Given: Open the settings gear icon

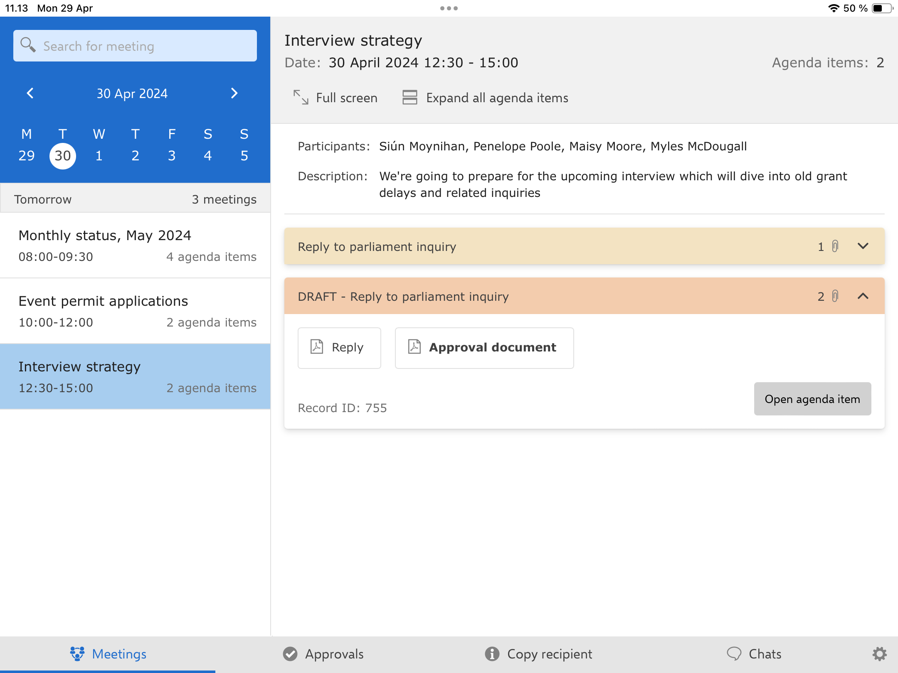Looking at the screenshot, I should point(879,654).
